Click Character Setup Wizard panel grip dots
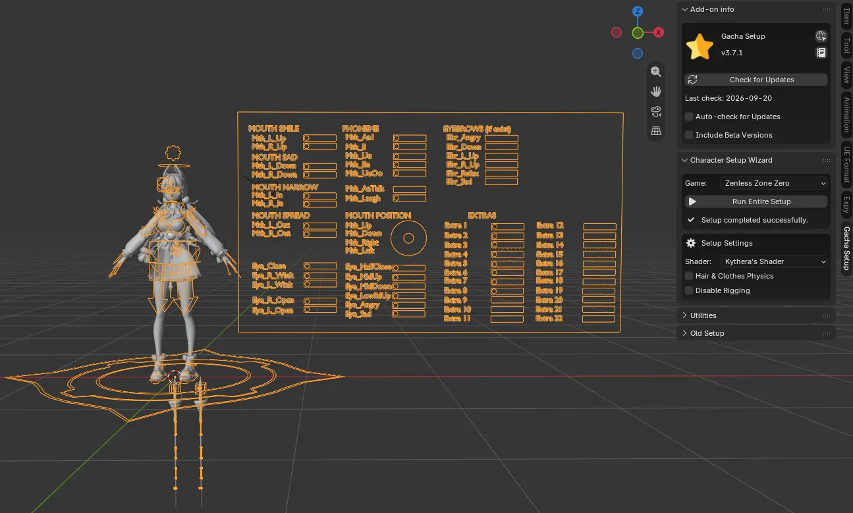The image size is (853, 513). (x=826, y=160)
